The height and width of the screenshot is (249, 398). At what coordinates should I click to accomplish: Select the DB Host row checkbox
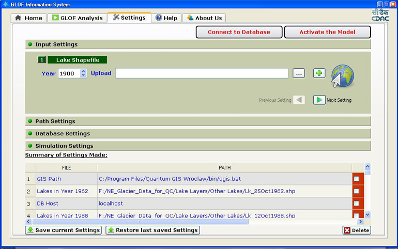pos(356,204)
